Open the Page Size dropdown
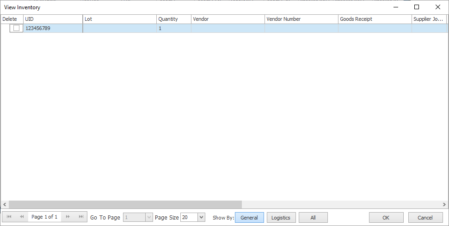This screenshot has width=449, height=226. click(x=201, y=218)
